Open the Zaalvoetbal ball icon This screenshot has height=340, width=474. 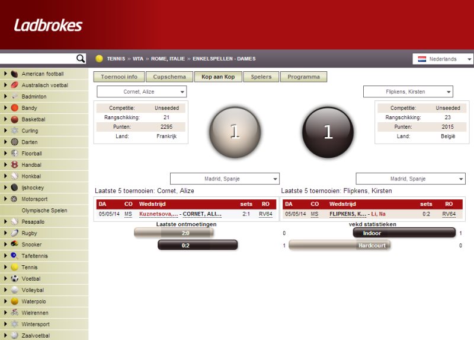(x=14, y=335)
